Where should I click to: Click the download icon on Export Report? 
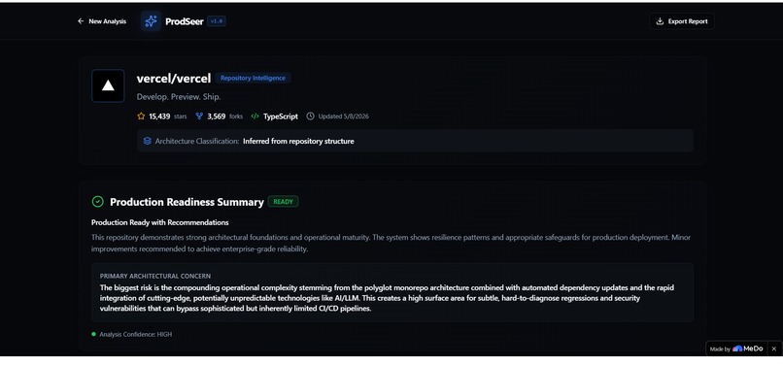click(660, 21)
